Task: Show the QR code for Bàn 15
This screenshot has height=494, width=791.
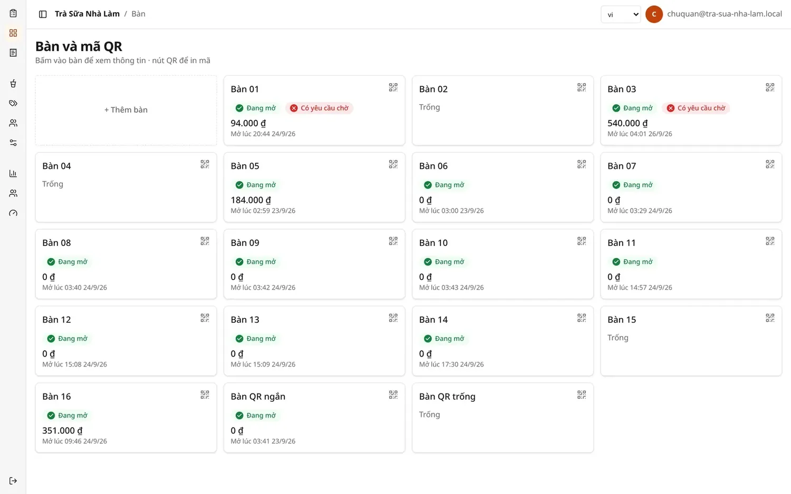Action: (770, 318)
